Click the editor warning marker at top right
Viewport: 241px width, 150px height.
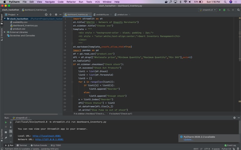[x=240, y=18]
